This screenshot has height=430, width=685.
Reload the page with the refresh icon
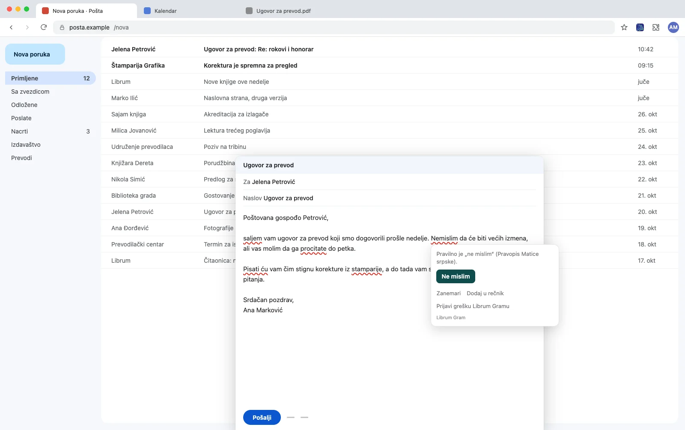click(x=44, y=27)
